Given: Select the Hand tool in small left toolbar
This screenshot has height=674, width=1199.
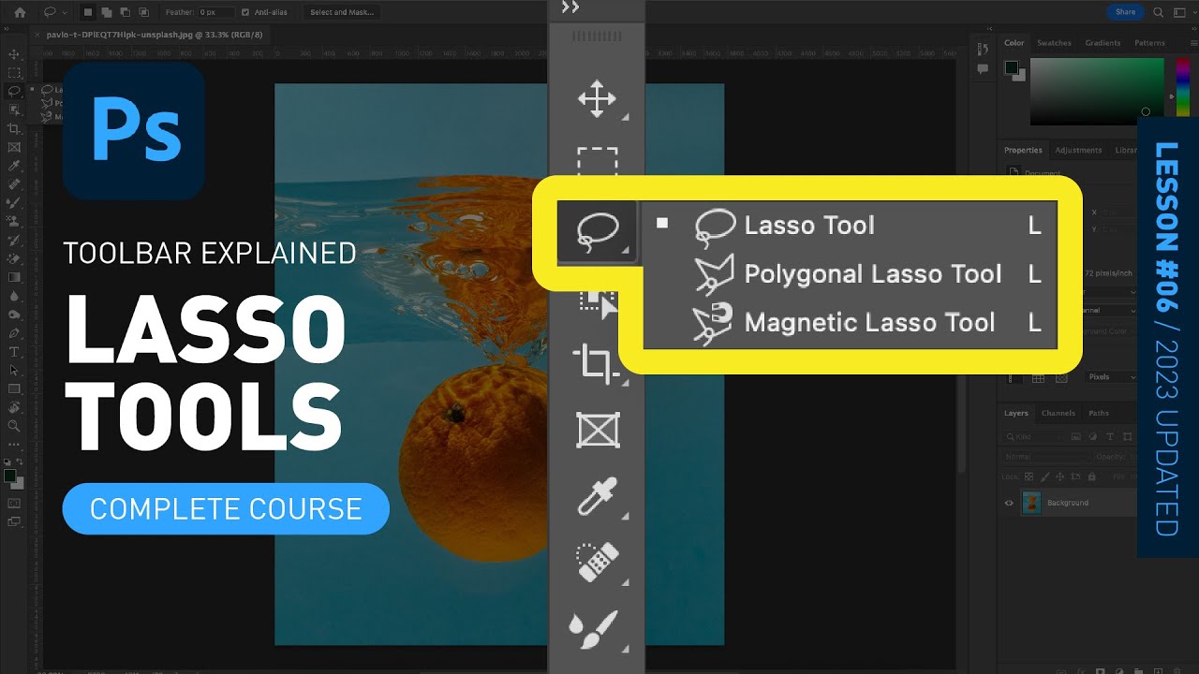Looking at the screenshot, I should click(x=14, y=407).
